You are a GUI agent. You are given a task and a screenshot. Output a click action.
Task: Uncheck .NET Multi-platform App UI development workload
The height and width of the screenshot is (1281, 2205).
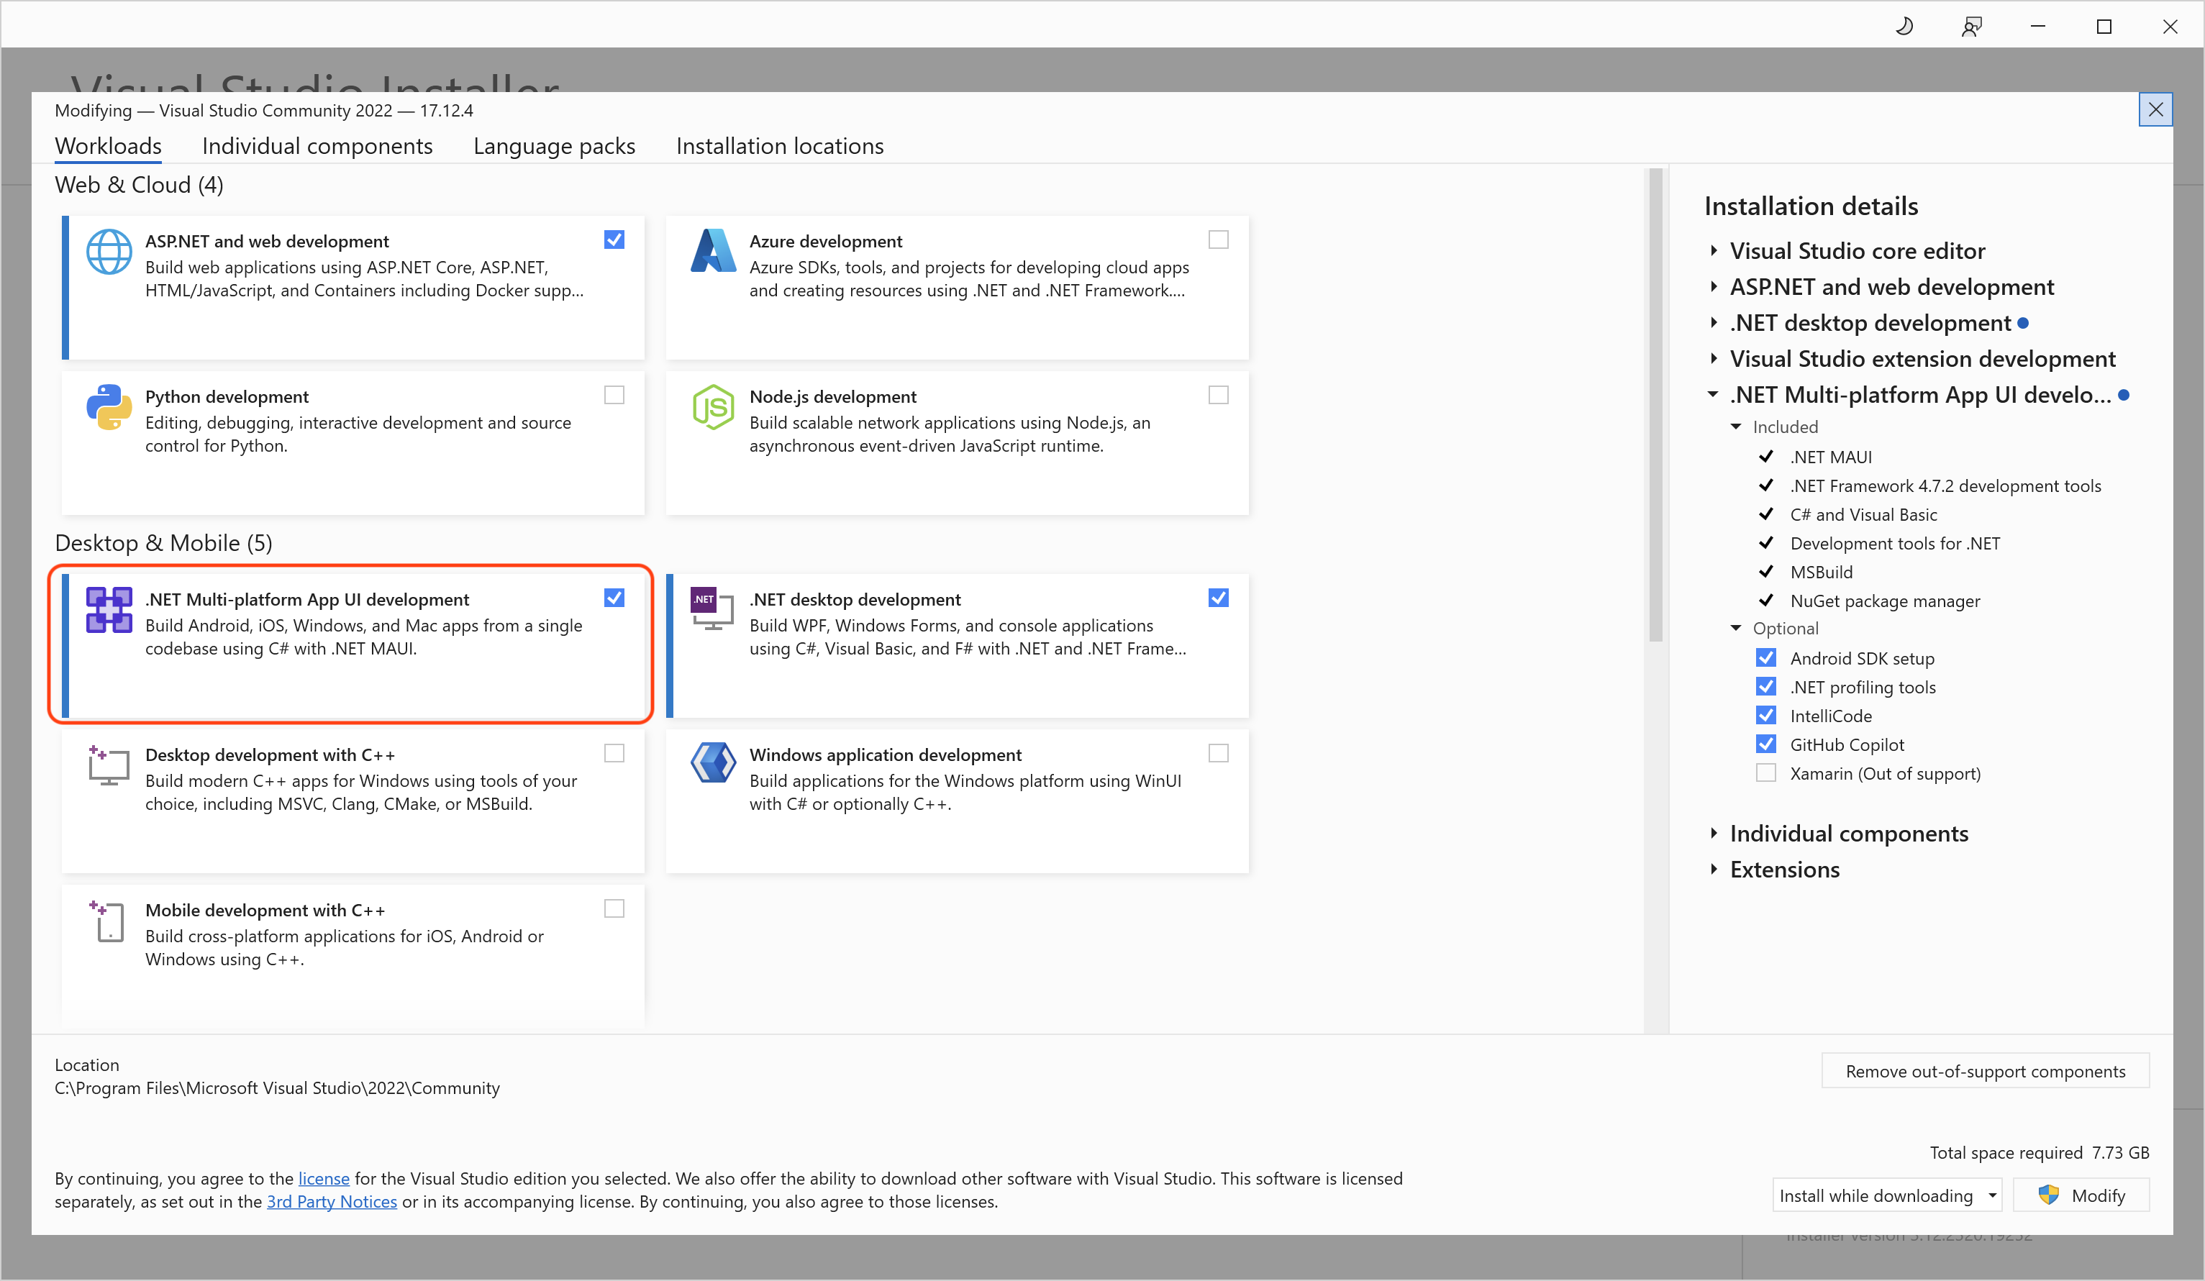(614, 598)
